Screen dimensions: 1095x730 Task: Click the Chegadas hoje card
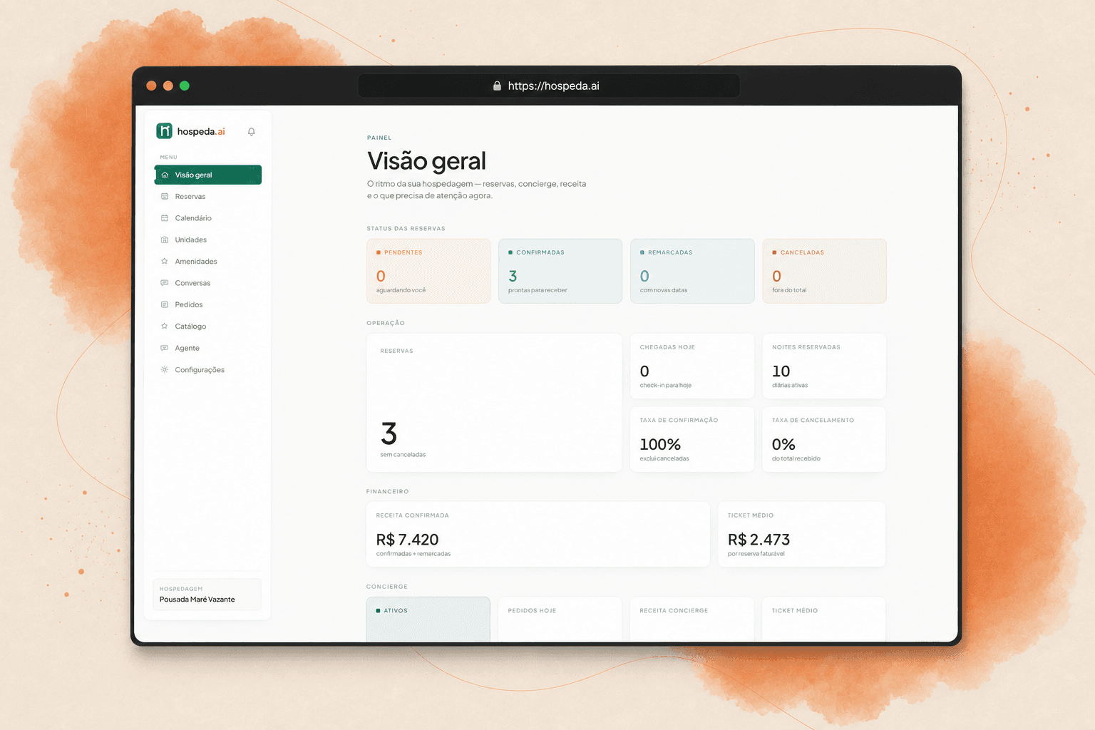(x=692, y=366)
